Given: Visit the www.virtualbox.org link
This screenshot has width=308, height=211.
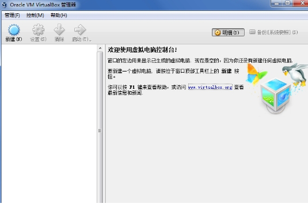Looking at the screenshot, I should tap(210, 87).
